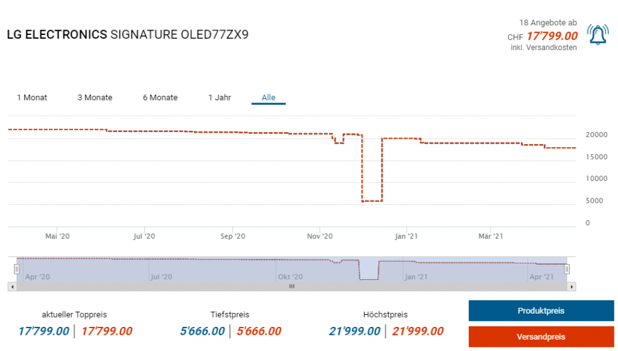The image size is (618, 351).
Task: Click the 5000 y-axis label
Action: [x=594, y=201]
